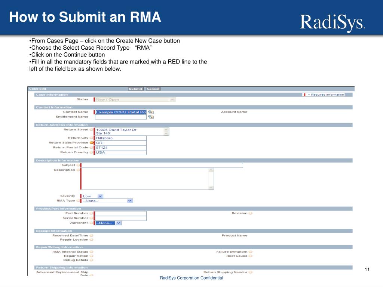Click help icon beside Return City

[x=91, y=138]
